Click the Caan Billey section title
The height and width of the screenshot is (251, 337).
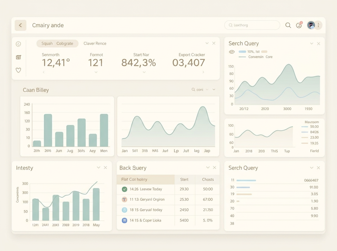coord(36,90)
